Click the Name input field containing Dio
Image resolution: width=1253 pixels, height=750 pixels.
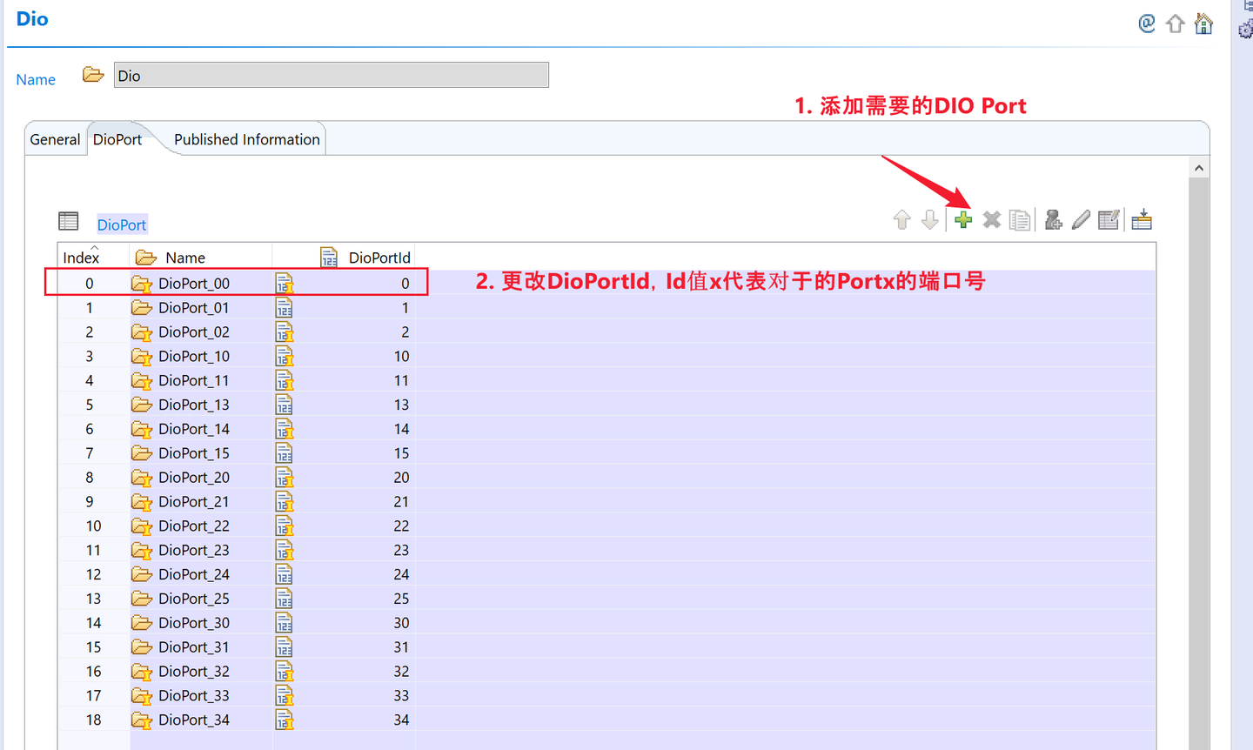click(x=331, y=75)
